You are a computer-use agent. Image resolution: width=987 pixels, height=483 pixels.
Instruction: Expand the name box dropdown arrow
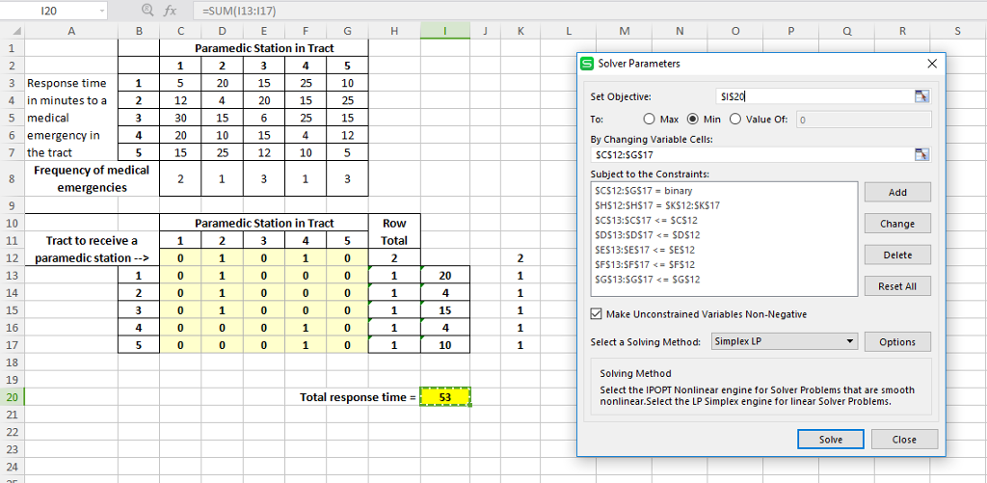(x=103, y=12)
